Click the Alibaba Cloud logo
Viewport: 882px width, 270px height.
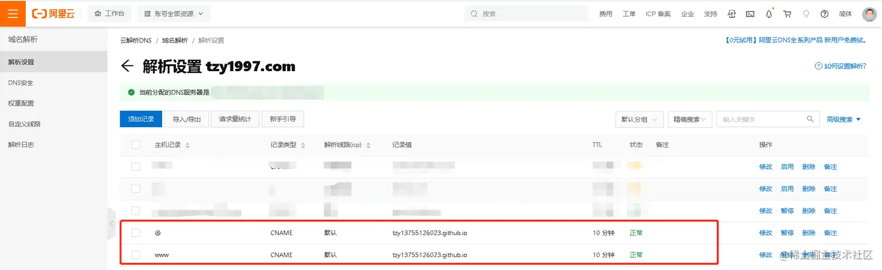[x=53, y=13]
